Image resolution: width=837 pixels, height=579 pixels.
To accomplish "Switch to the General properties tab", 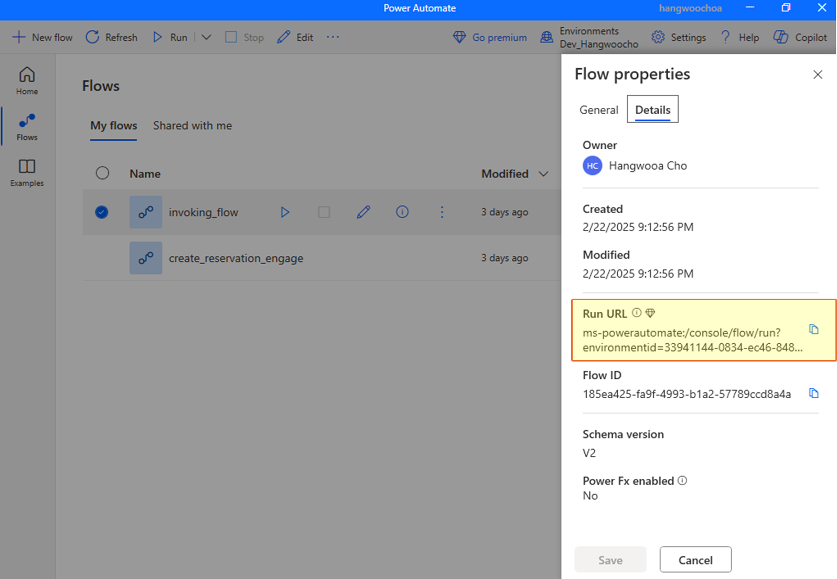I will [x=599, y=110].
